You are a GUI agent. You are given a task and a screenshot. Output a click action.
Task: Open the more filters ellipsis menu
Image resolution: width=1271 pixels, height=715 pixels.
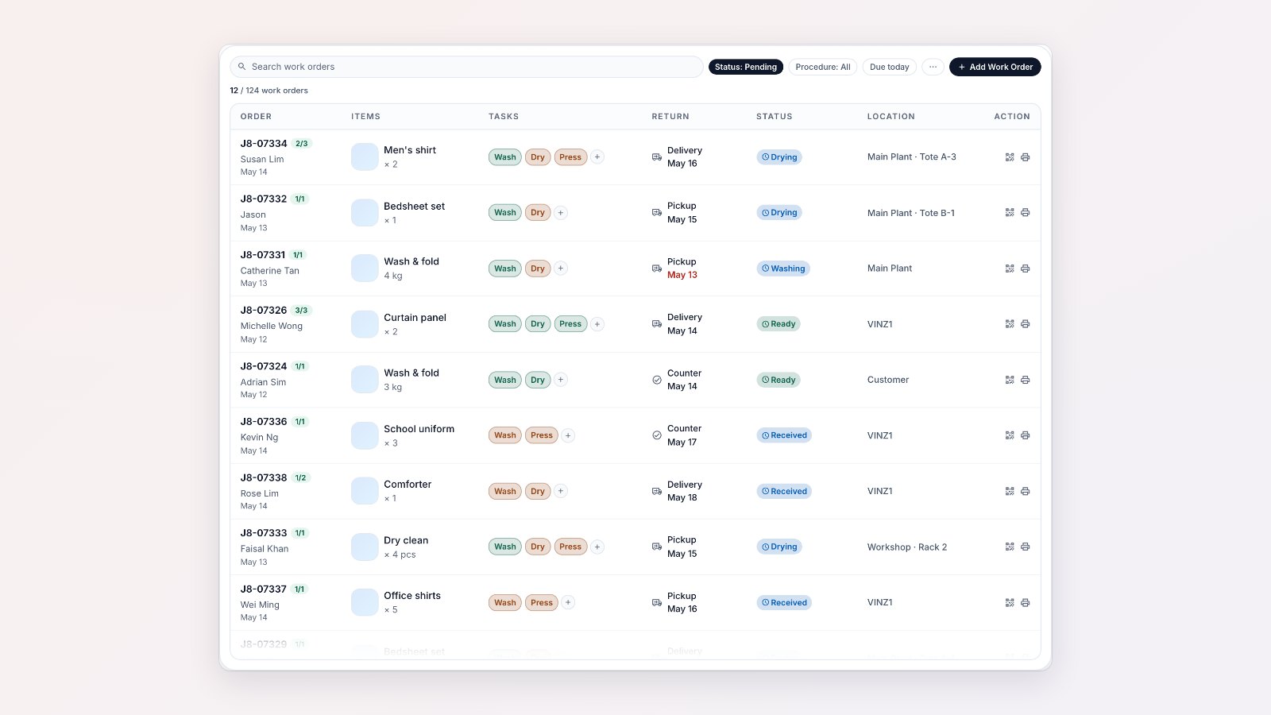[933, 67]
